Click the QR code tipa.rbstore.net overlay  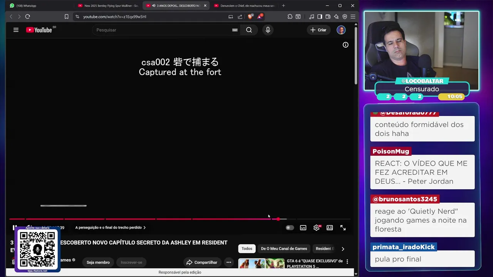(37, 250)
